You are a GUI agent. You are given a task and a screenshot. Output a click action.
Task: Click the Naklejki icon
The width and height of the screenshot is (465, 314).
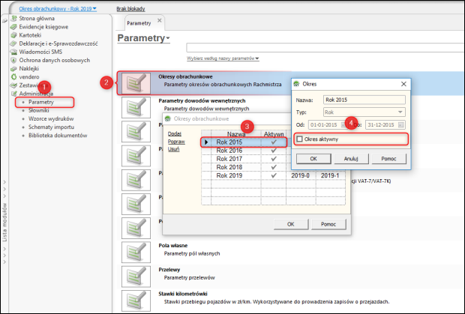pos(13,68)
